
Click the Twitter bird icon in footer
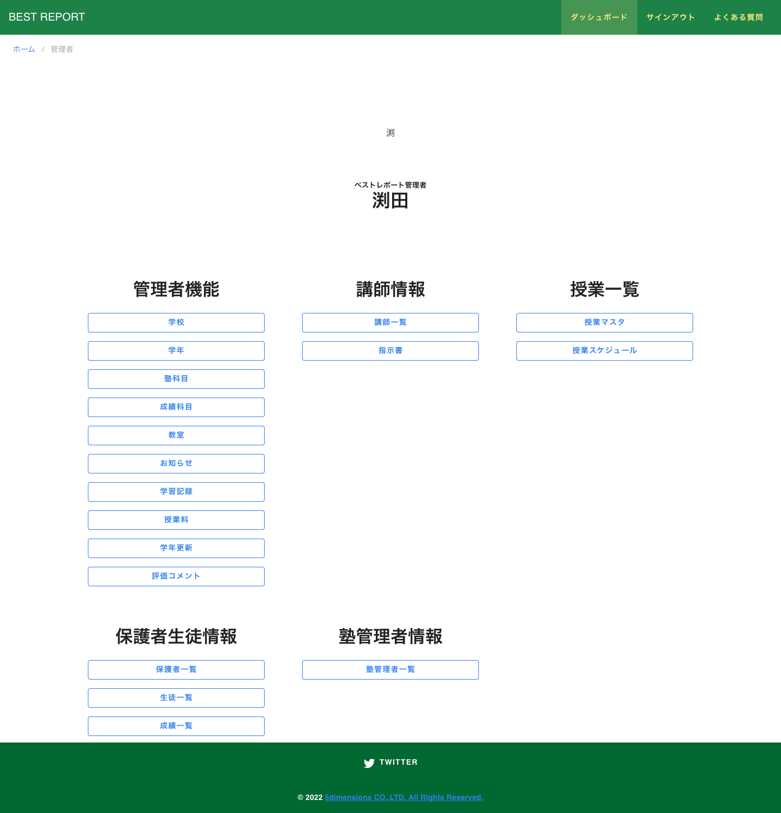click(x=369, y=763)
